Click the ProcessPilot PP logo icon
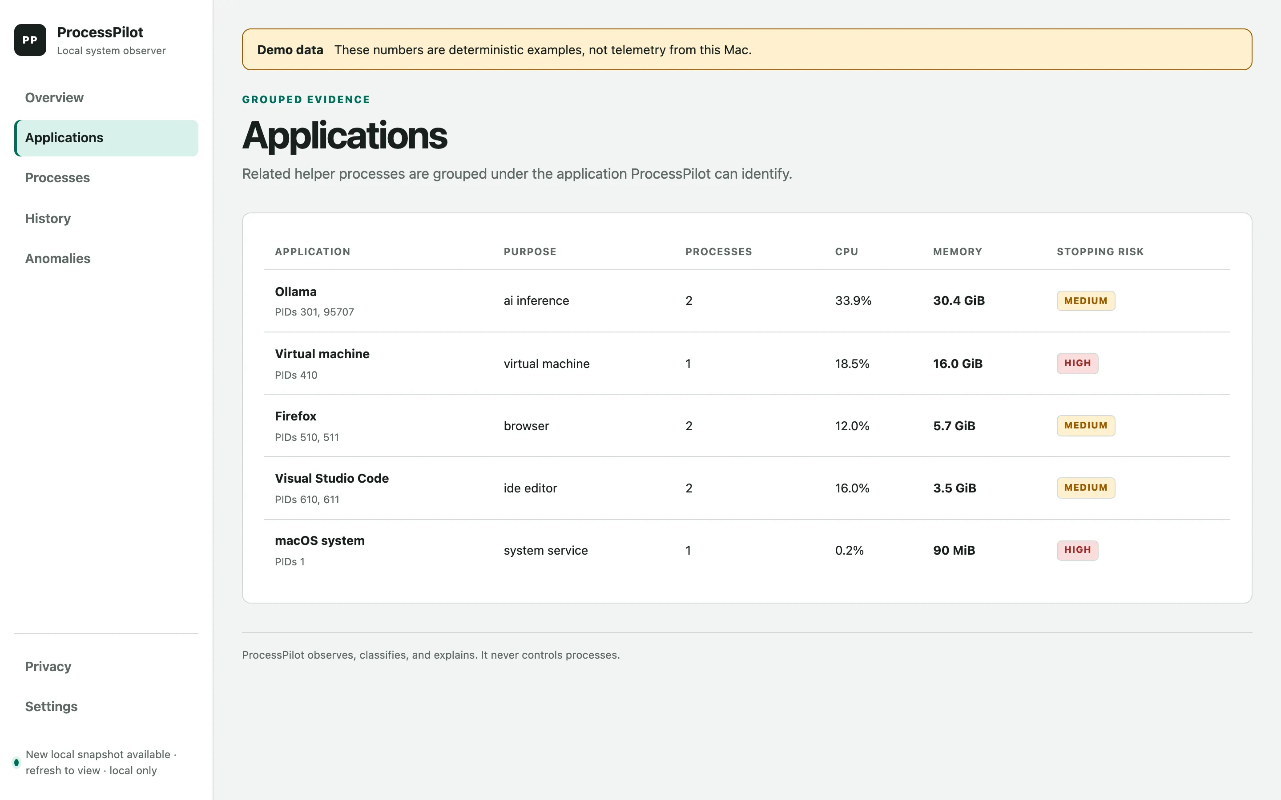This screenshot has height=800, width=1281. tap(30, 40)
